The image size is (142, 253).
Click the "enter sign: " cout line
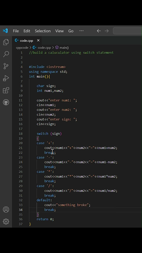[x=57, y=119]
